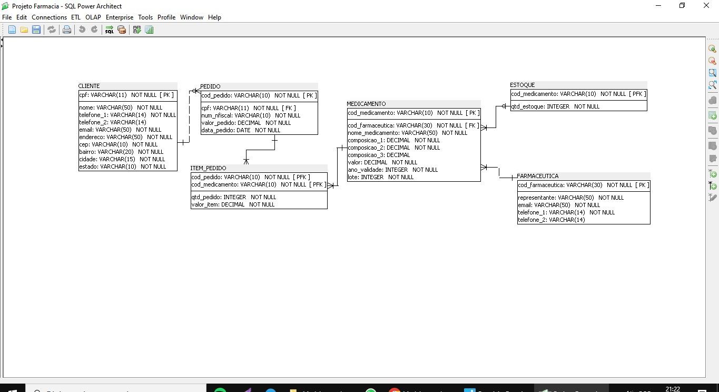Select cpf primary key column in CLIENTE

126,95
